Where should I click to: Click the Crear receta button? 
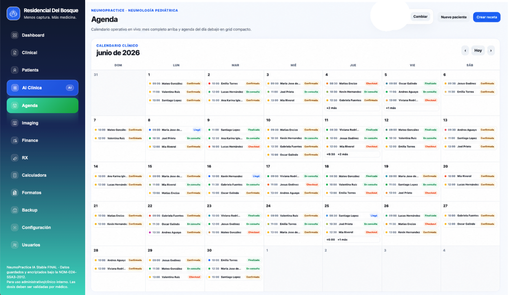pos(487,17)
